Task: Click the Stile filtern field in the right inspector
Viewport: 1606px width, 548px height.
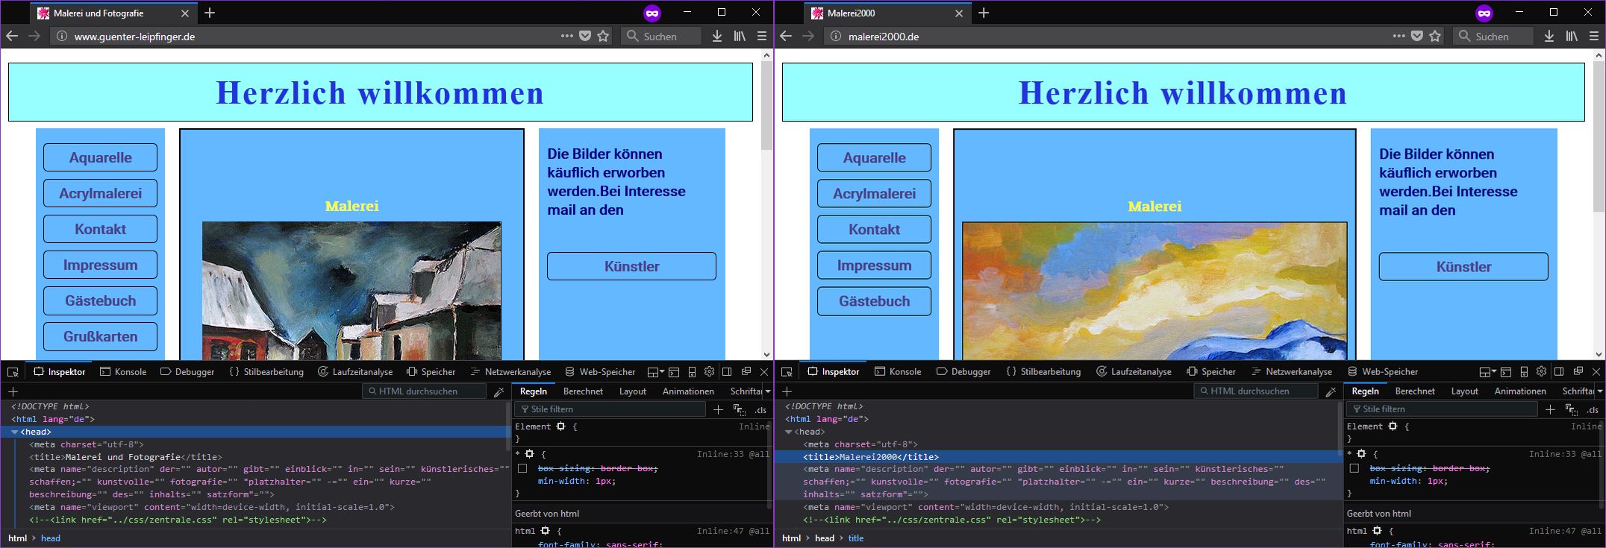Action: (x=1442, y=409)
